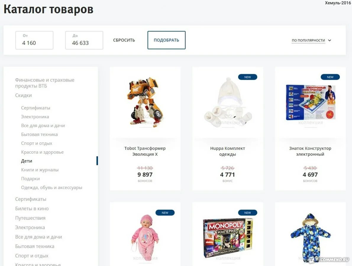
Task: Open the Monopoly Империя game image
Action: coord(228,238)
